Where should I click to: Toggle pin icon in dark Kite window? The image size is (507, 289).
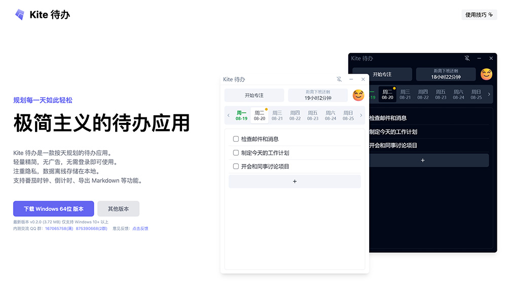[467, 58]
